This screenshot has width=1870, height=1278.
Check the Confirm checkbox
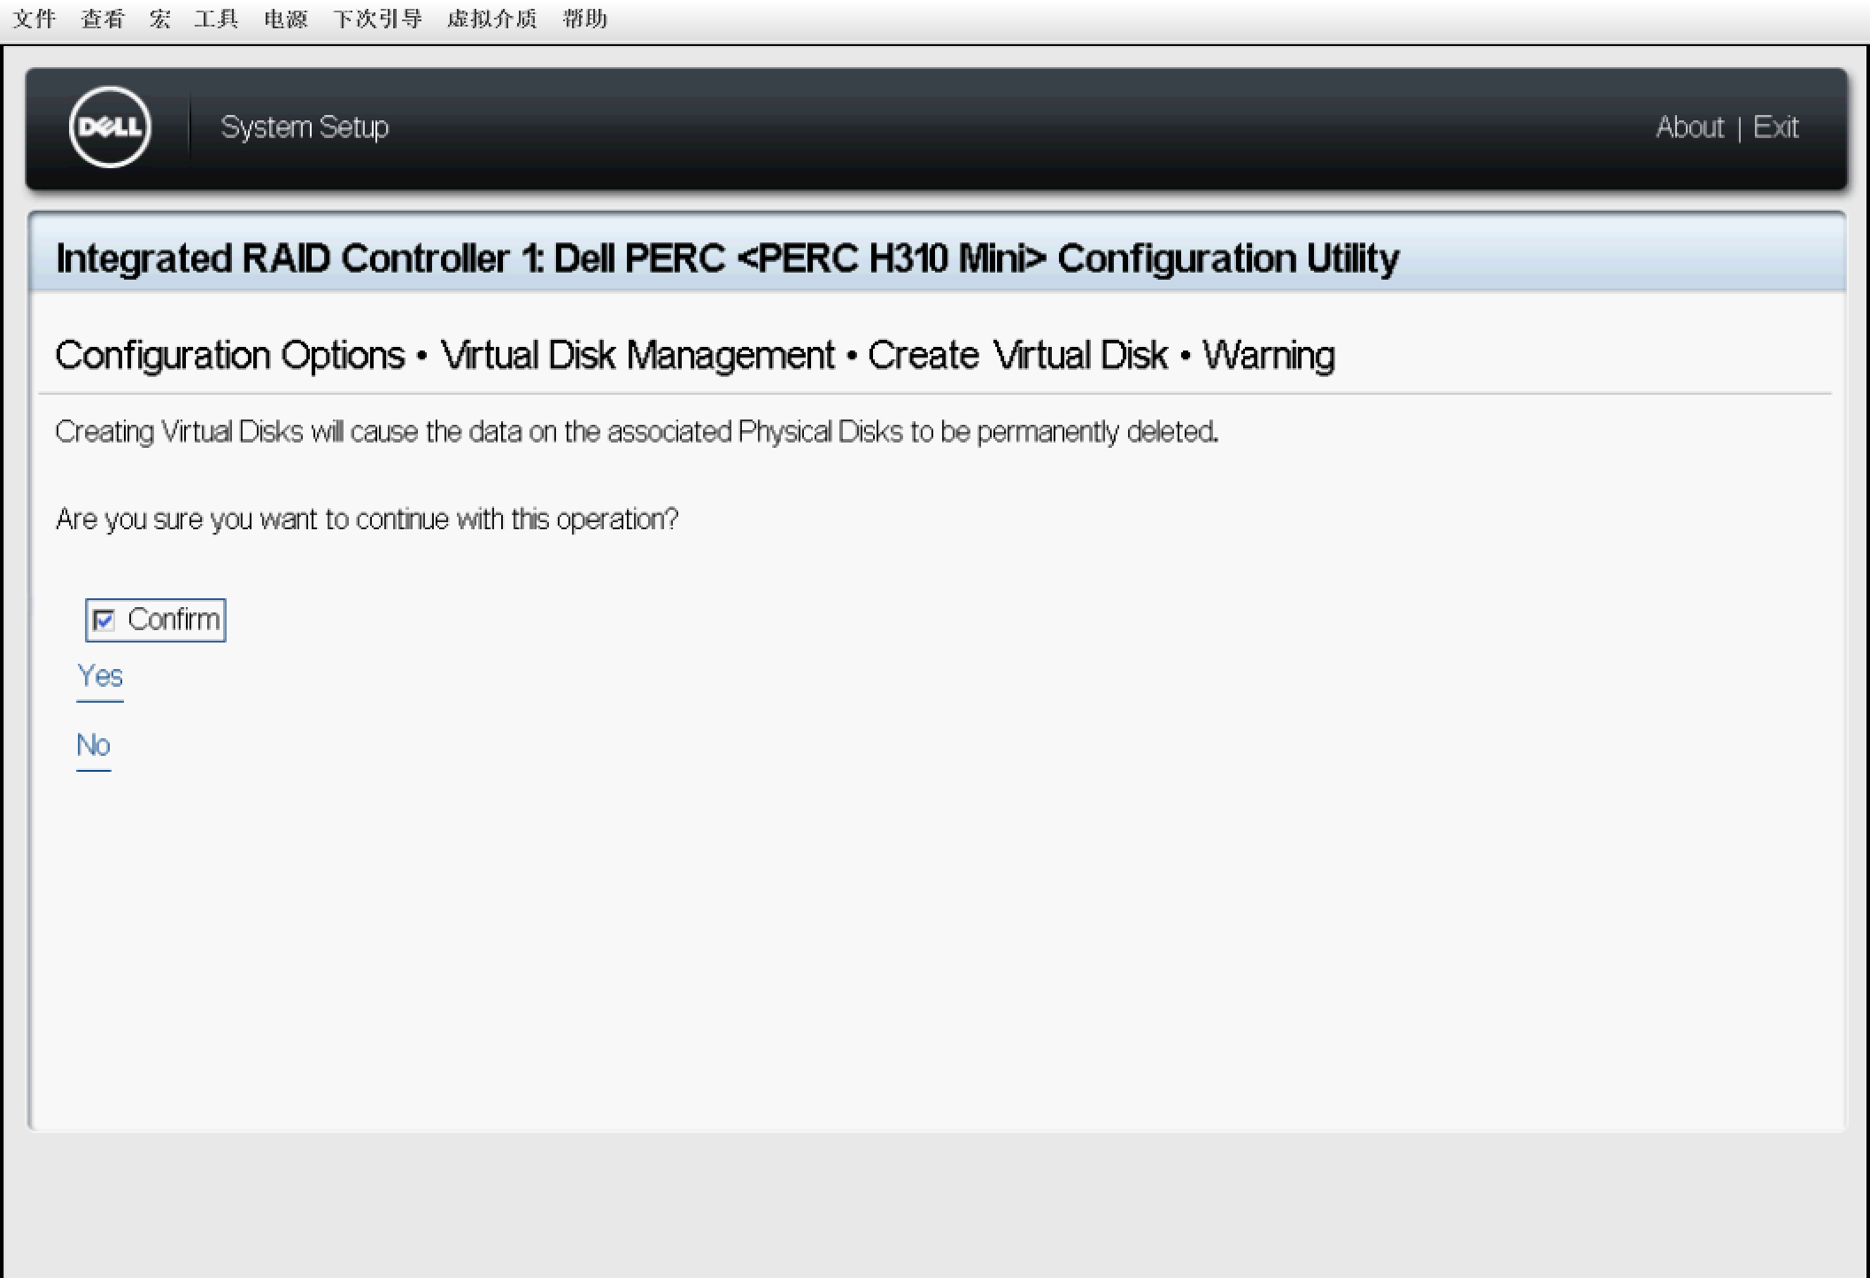104,620
